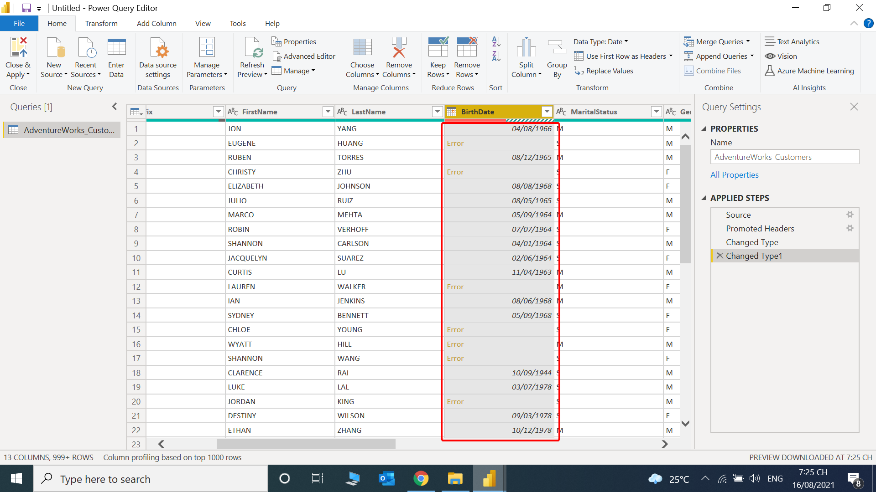
Task: Open query Properties
Action: (294, 41)
